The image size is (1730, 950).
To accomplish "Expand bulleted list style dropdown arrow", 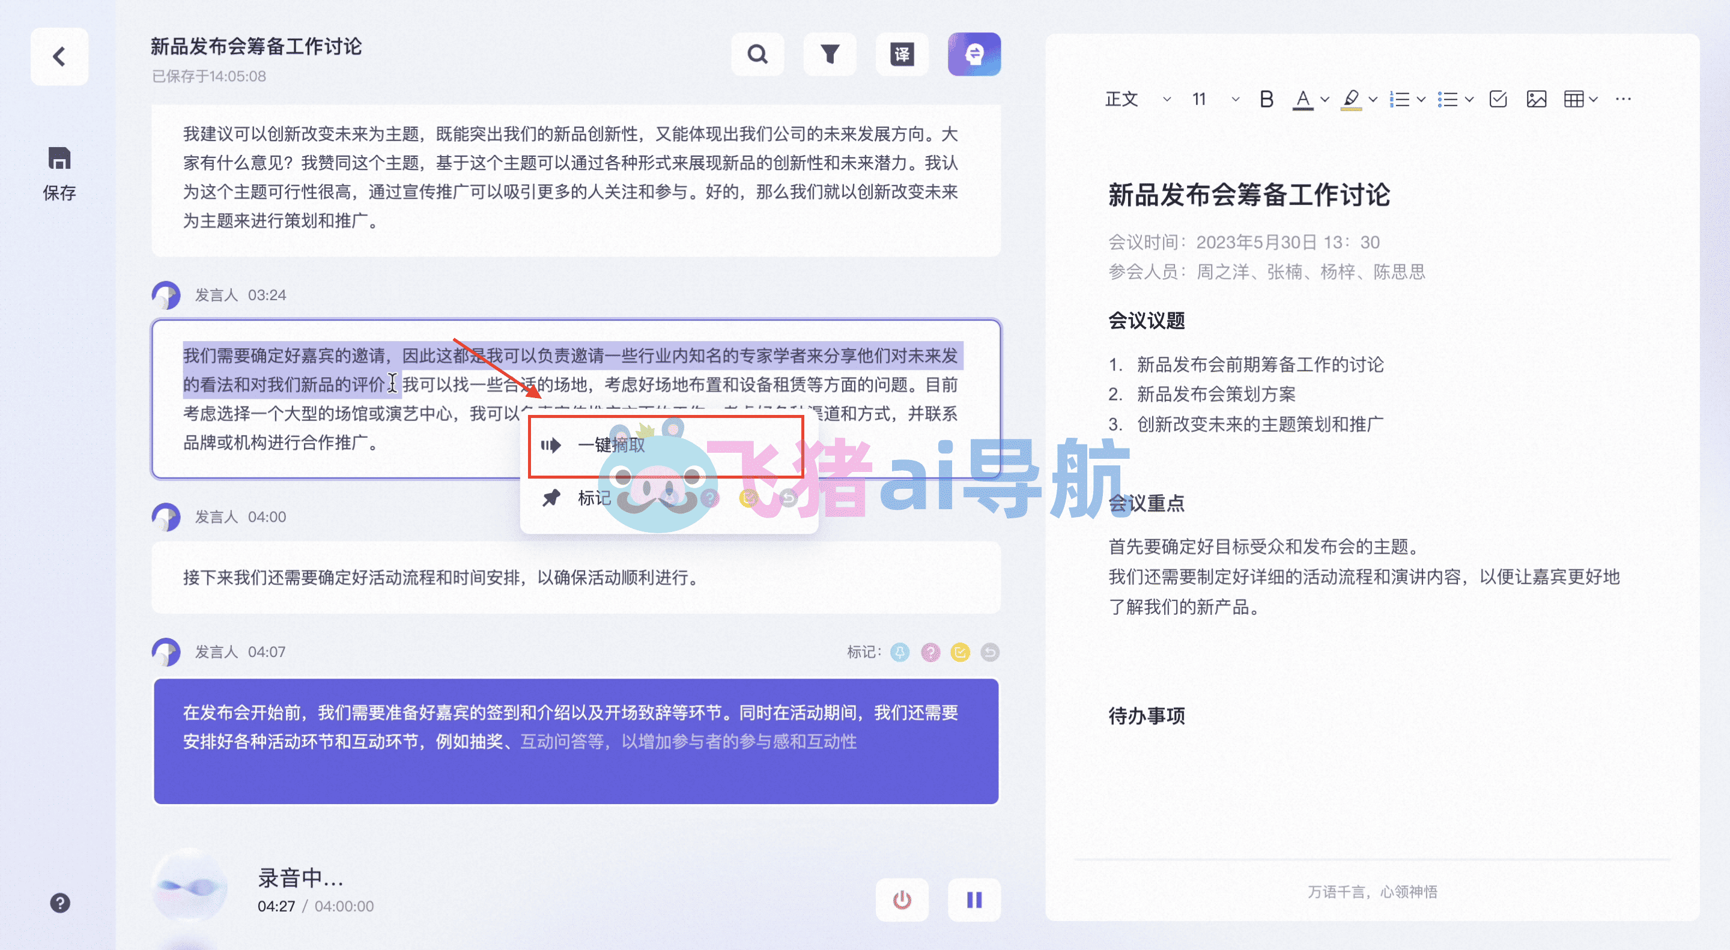I will (x=1469, y=99).
